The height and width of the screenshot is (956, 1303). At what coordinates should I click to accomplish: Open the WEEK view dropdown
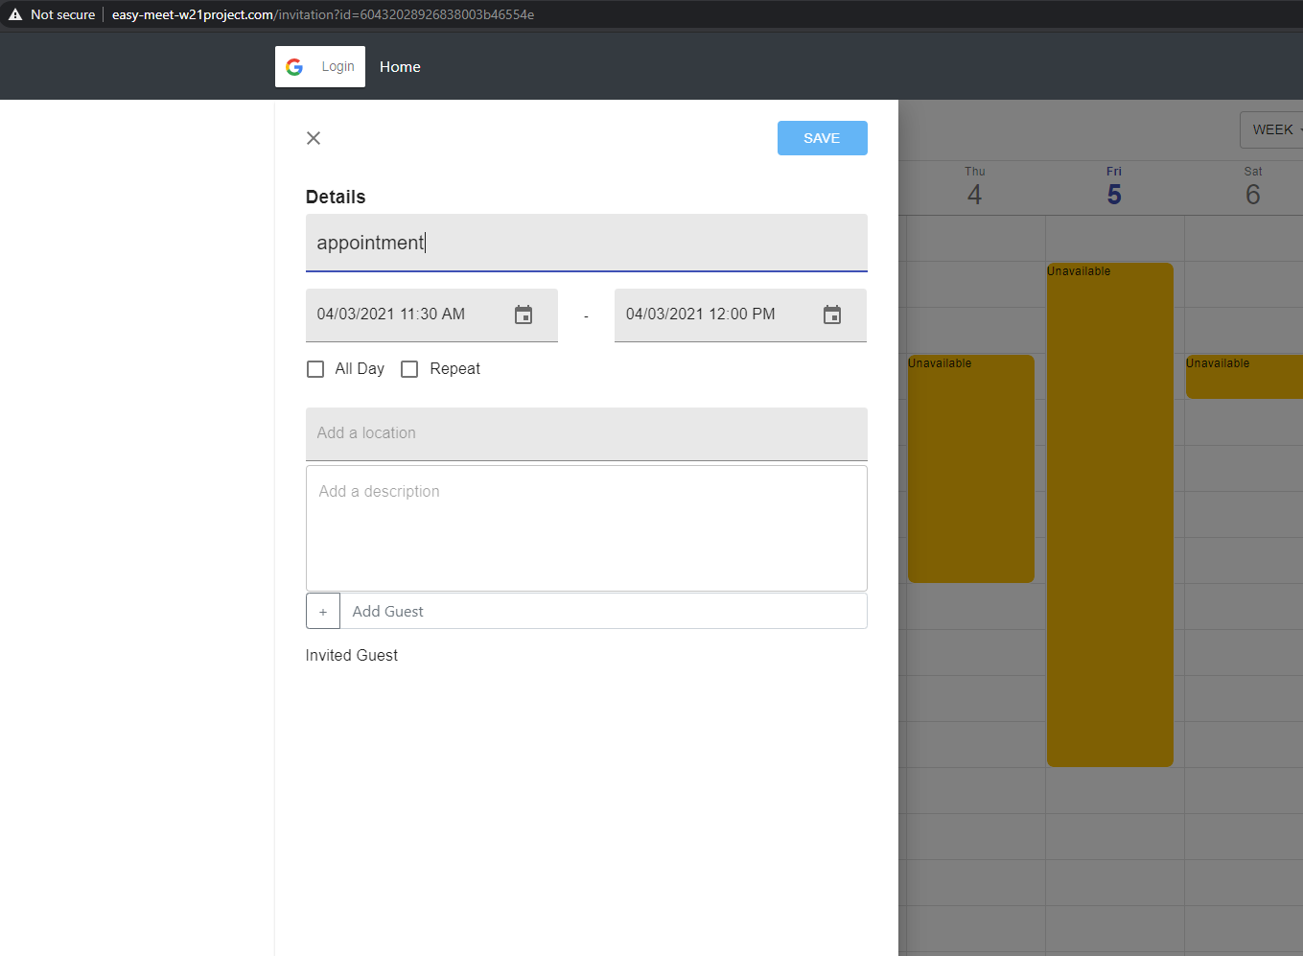point(1273,129)
